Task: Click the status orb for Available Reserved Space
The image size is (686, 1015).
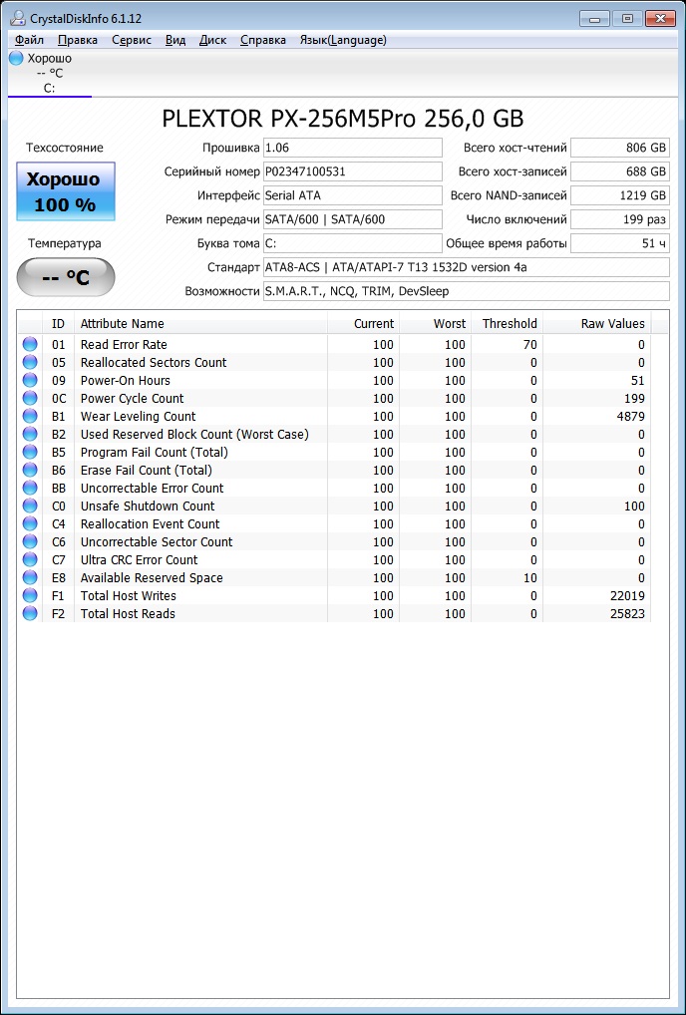Action: [x=30, y=577]
